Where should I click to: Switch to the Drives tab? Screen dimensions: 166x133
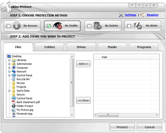81,47
